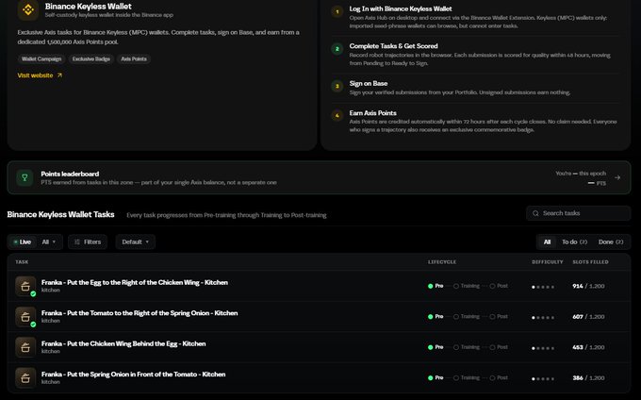The image size is (641, 400).
Task: Select the Exclusive Badge tag
Action: coord(91,58)
